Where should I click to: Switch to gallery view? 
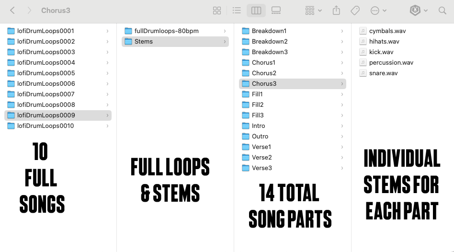click(276, 11)
